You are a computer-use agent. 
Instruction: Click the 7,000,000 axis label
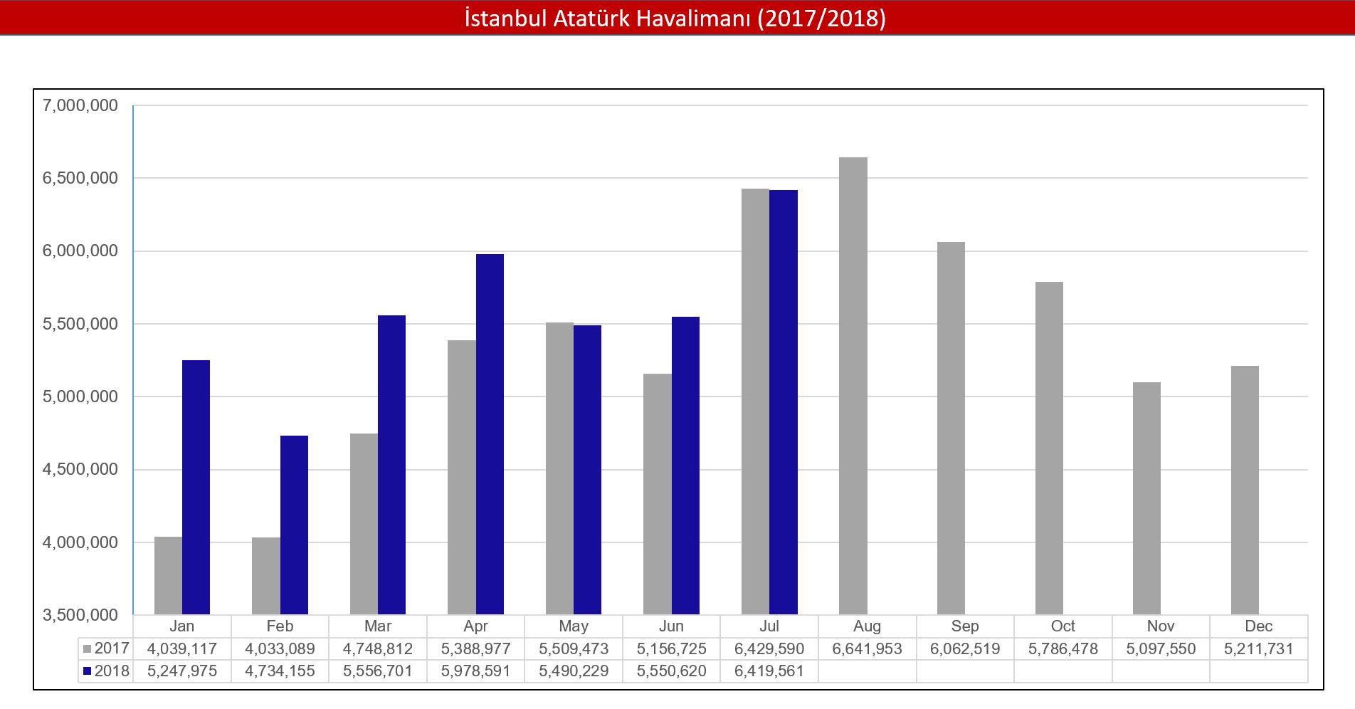click(x=80, y=106)
